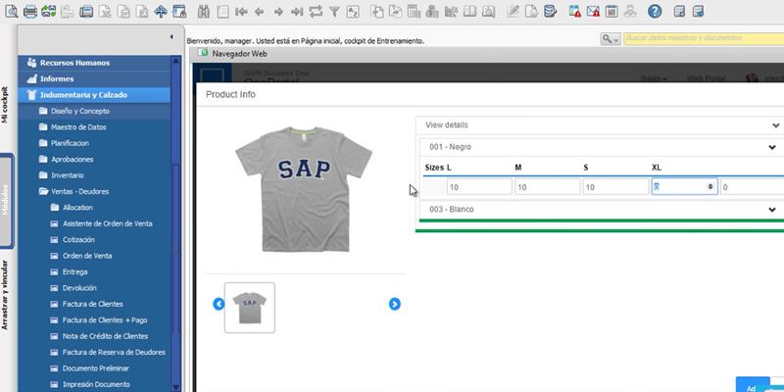Click the print preview toolbar icon
This screenshot has width=784, height=392.
pyautogui.click(x=11, y=12)
